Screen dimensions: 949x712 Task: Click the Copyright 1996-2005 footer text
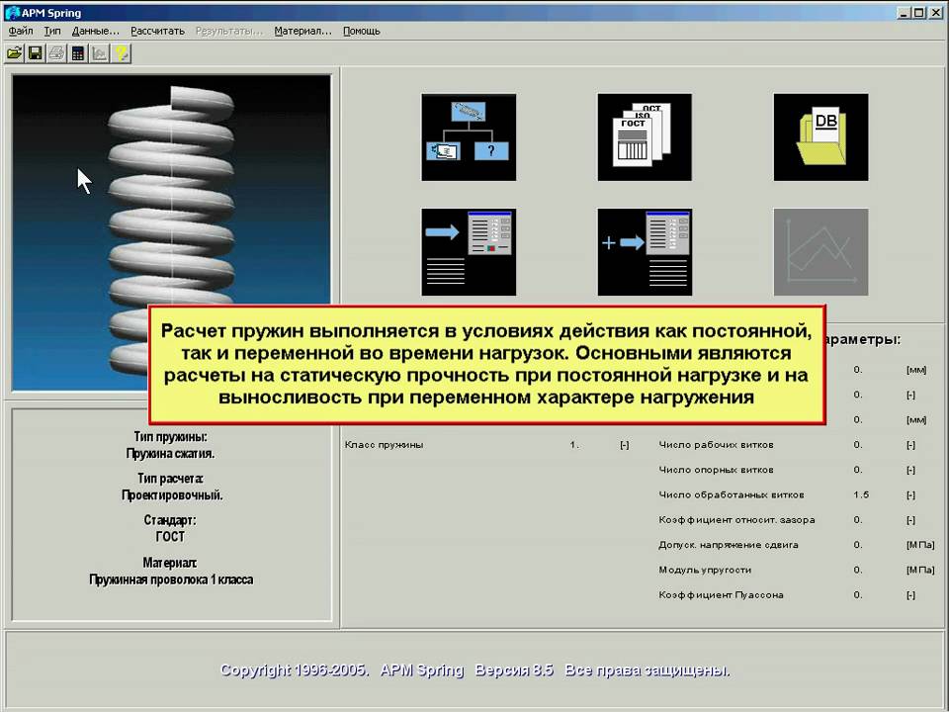(295, 670)
